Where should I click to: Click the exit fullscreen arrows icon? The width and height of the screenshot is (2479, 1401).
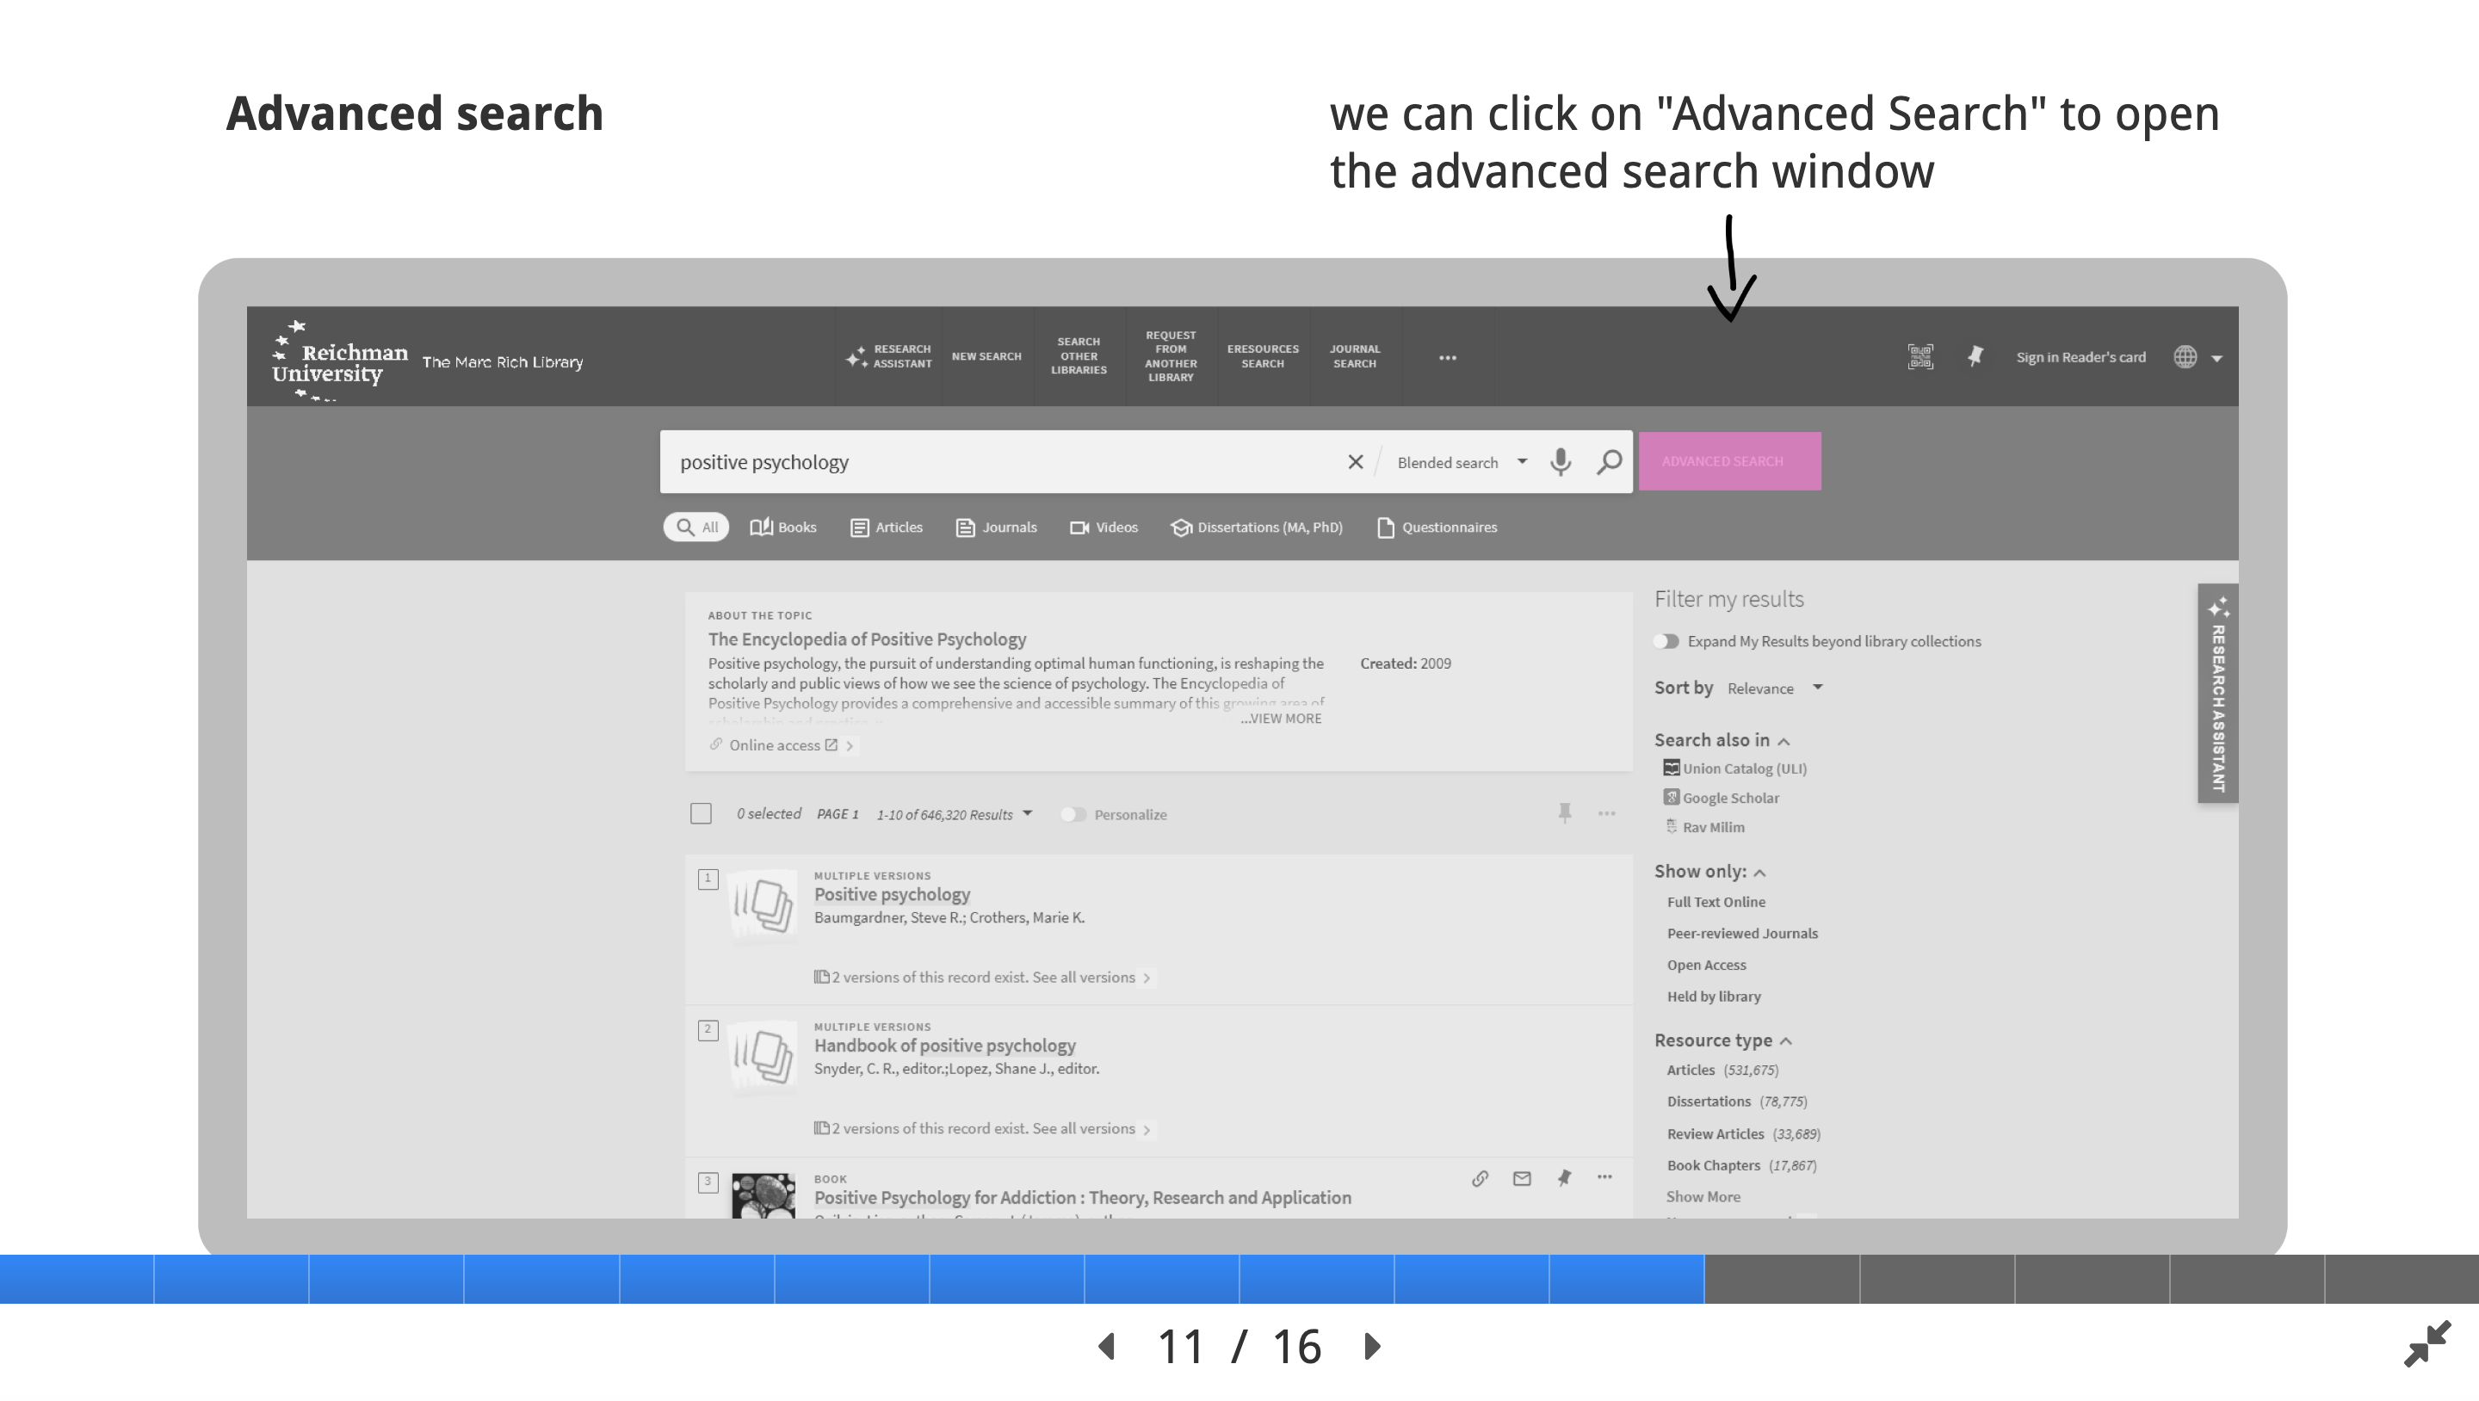pyautogui.click(x=2426, y=1343)
